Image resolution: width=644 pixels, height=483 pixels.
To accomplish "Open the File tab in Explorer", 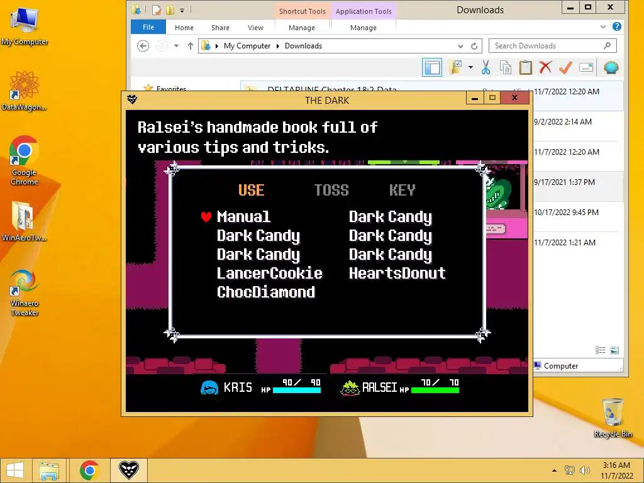I will click(148, 27).
